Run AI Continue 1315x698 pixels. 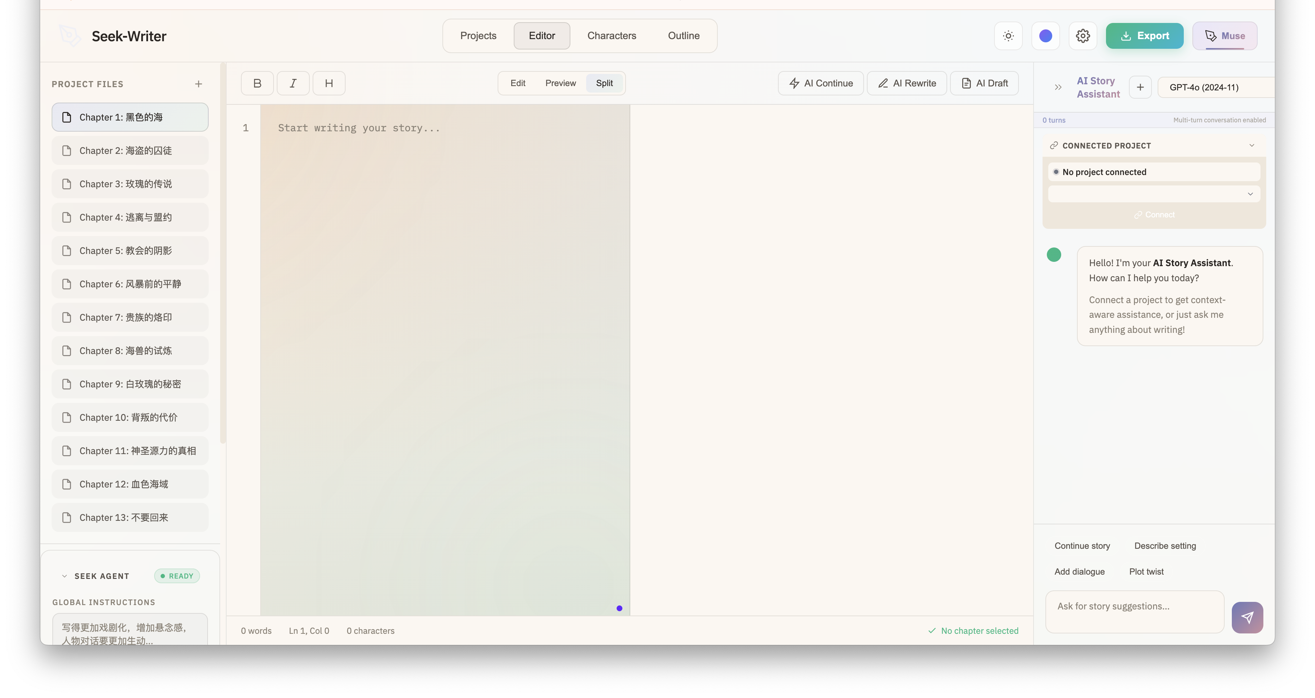click(x=820, y=83)
